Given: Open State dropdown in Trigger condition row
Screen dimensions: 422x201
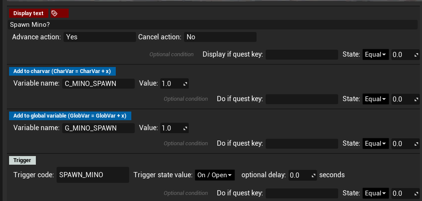Looking at the screenshot, I should pos(375,193).
